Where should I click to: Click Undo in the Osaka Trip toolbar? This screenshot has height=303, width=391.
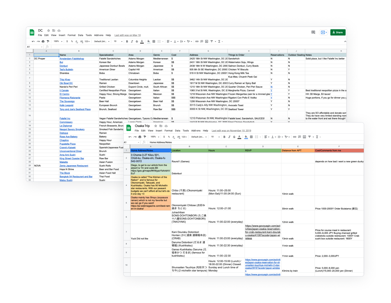130,137
